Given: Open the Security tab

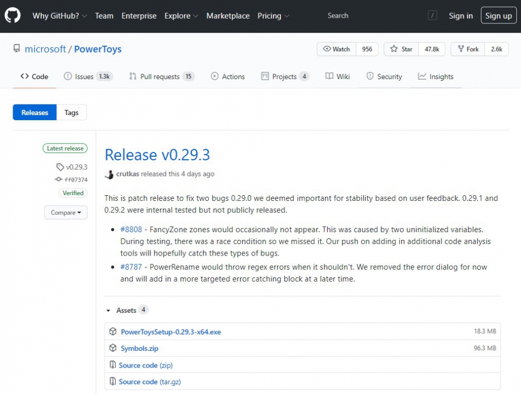Looking at the screenshot, I should tap(384, 77).
